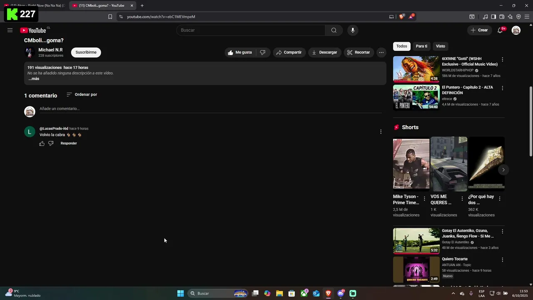Click the page vertical scrollbar

pos(531,121)
